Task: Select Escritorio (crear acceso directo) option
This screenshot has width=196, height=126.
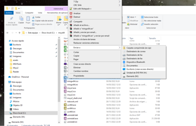Action: pos(140,69)
